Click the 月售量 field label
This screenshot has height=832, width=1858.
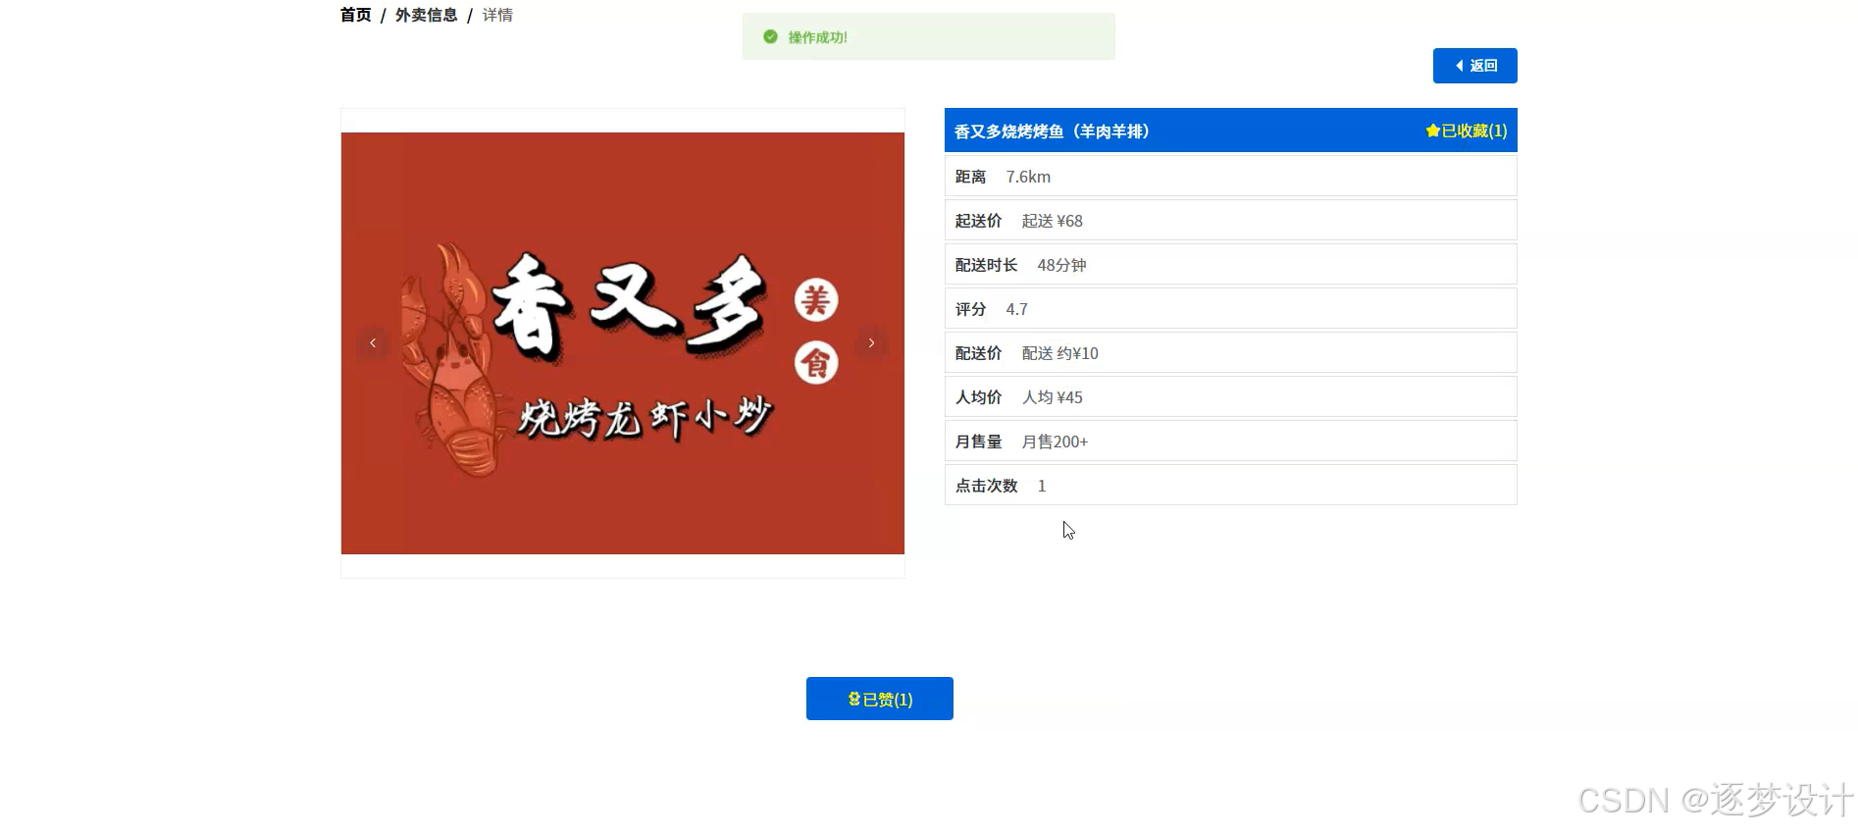(978, 442)
